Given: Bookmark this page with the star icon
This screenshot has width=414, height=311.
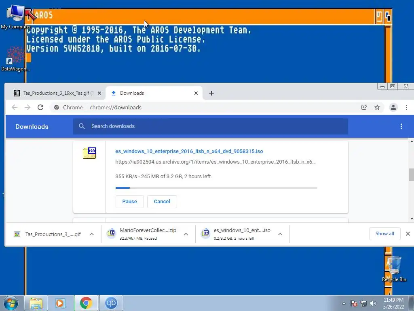Looking at the screenshot, I should click(x=377, y=107).
